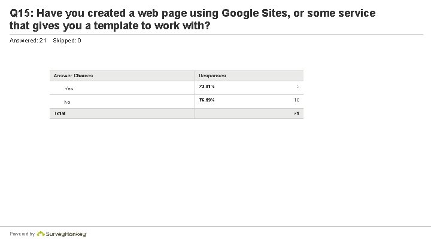The height and width of the screenshot is (242, 431).
Task: Click the 76.19% response value
Action: pyautogui.click(x=207, y=100)
